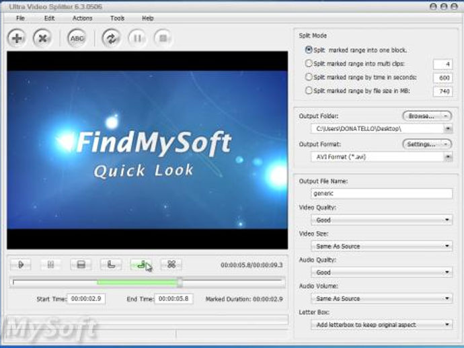Screen dimensions: 464x348
Task: Open the Letter Box dropdown
Action: [x=382, y=324]
